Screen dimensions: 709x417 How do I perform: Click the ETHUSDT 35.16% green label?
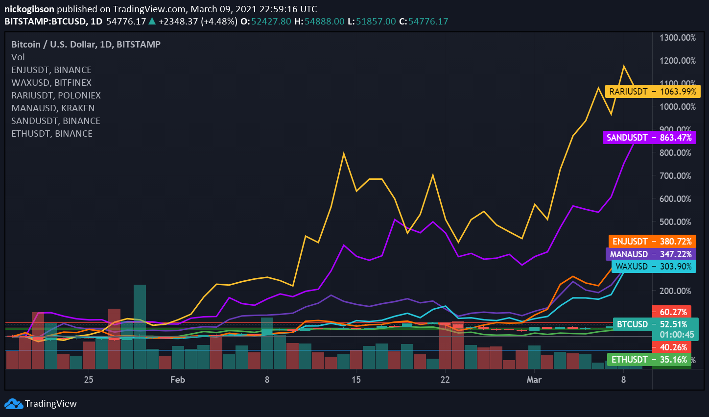coord(649,360)
